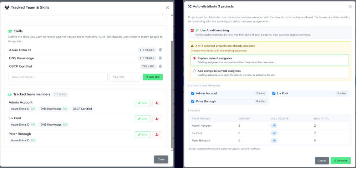
Task: Delete the Azure Entra ID skill
Action: click(160, 50)
